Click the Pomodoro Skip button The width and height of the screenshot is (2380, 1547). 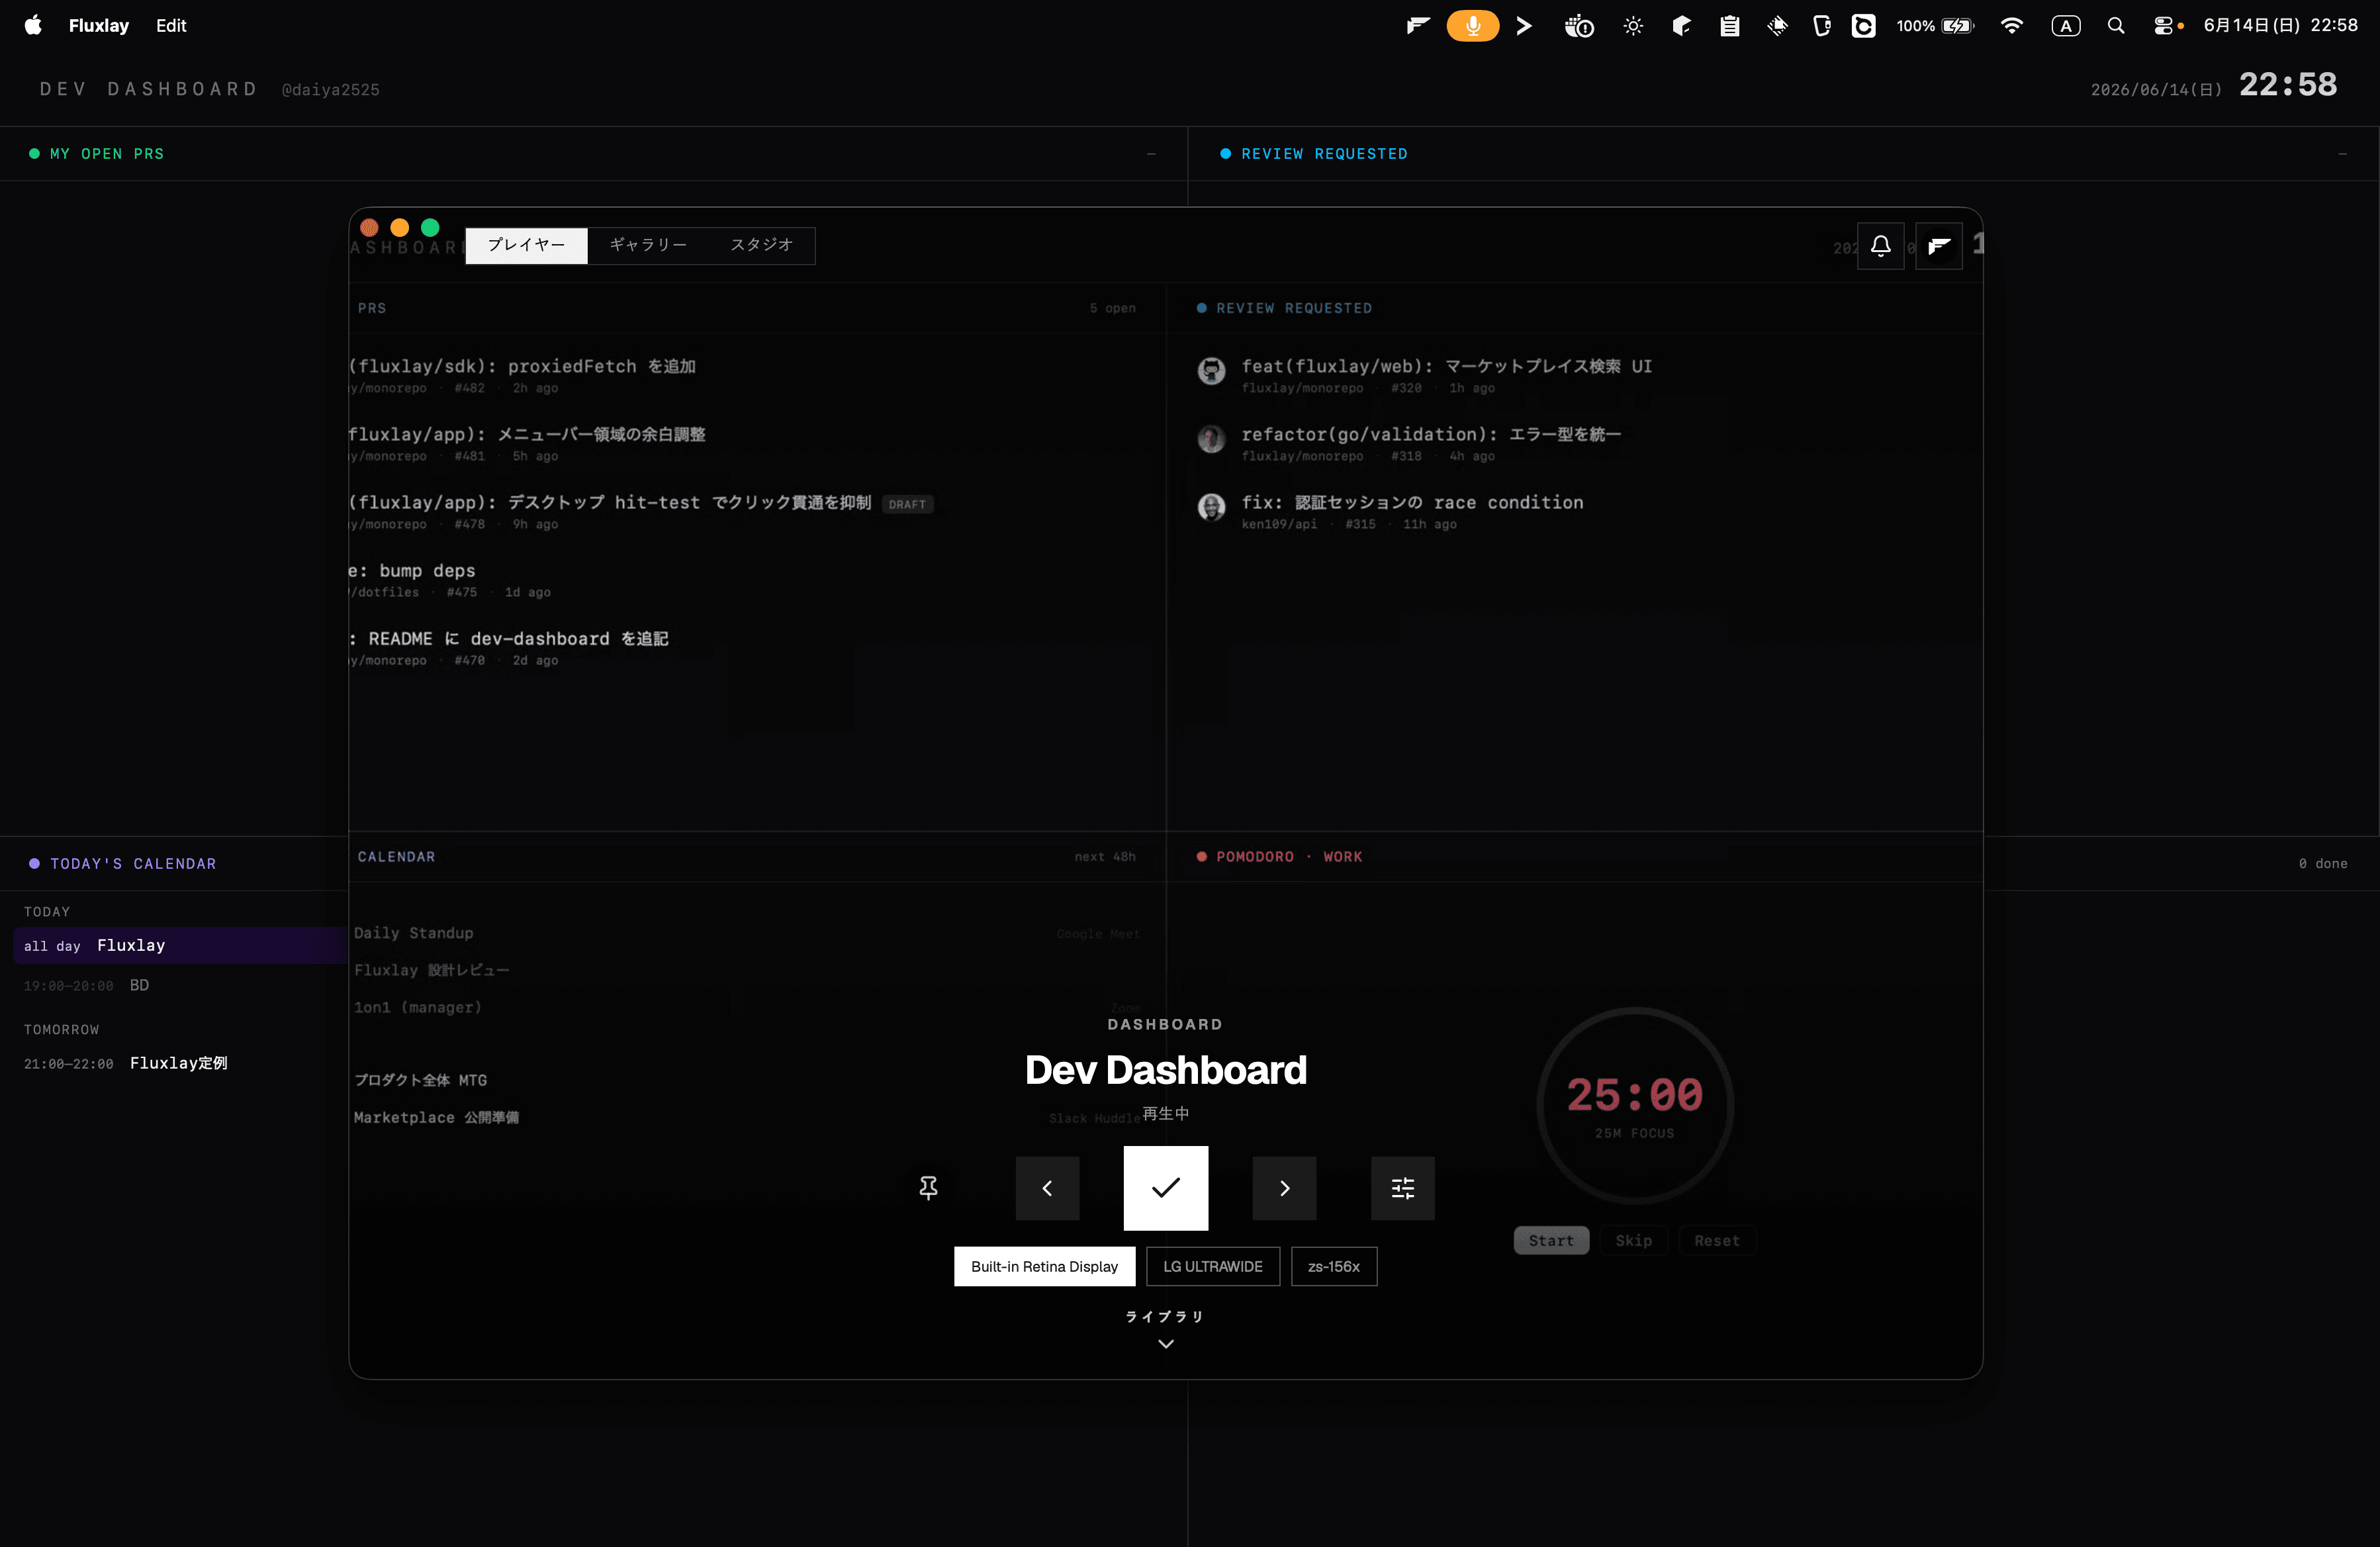(x=1633, y=1240)
